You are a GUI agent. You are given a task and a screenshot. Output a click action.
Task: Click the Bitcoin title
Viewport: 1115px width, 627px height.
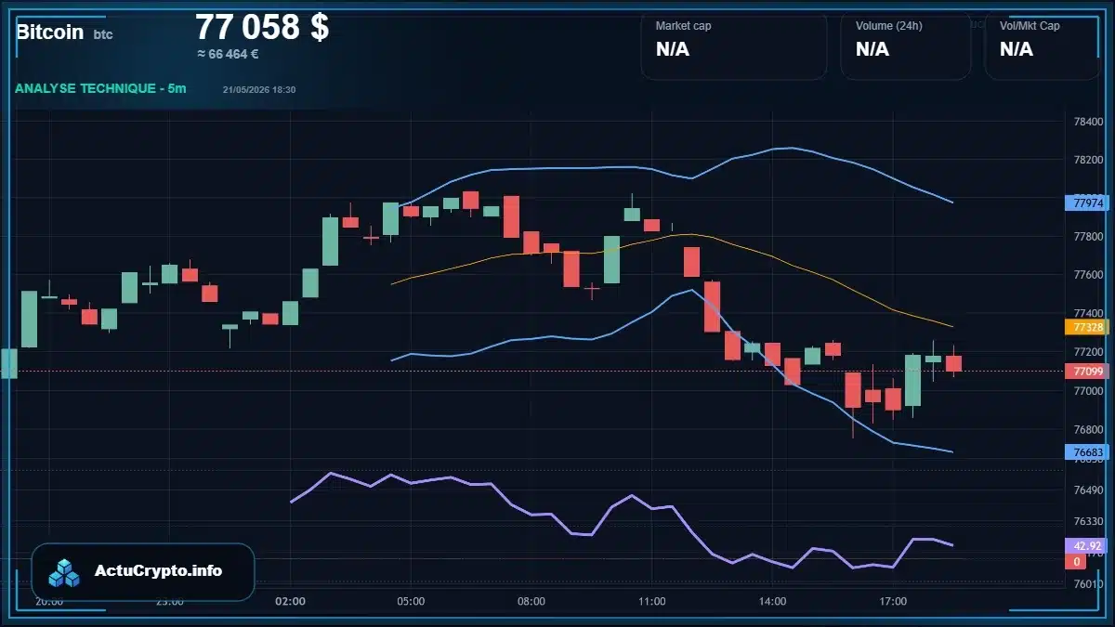(49, 33)
